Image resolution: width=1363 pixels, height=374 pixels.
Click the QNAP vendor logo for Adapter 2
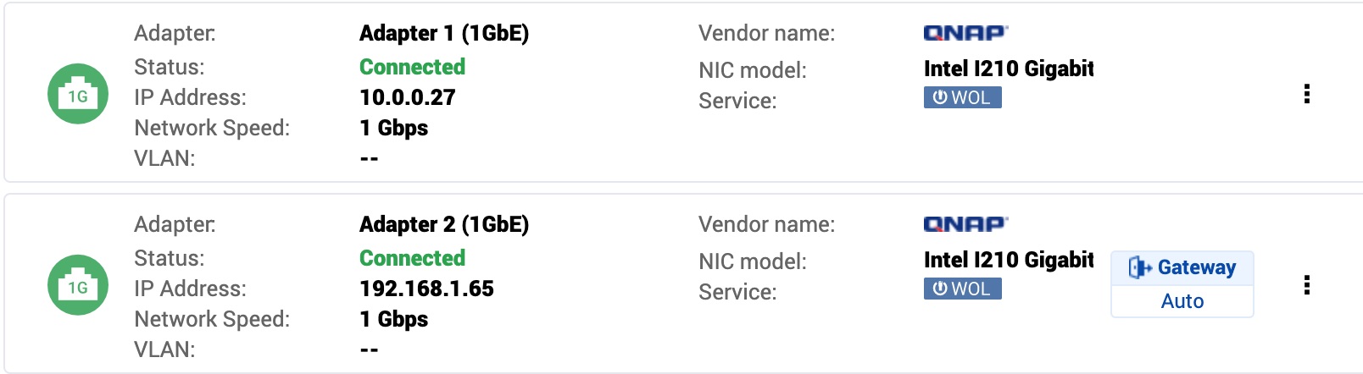965,224
